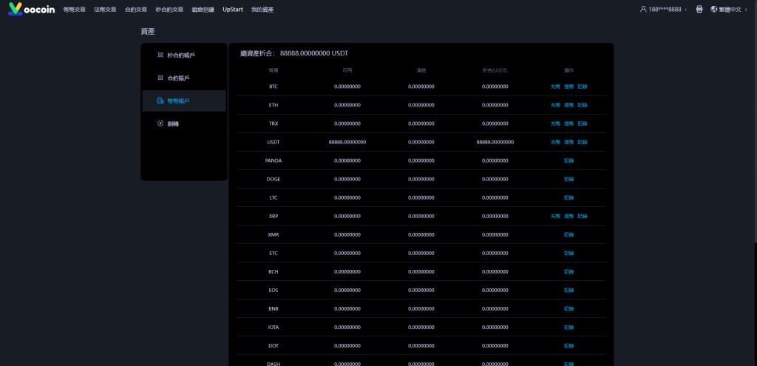Click the globe language icon
The height and width of the screenshot is (366, 757).
coord(714,10)
